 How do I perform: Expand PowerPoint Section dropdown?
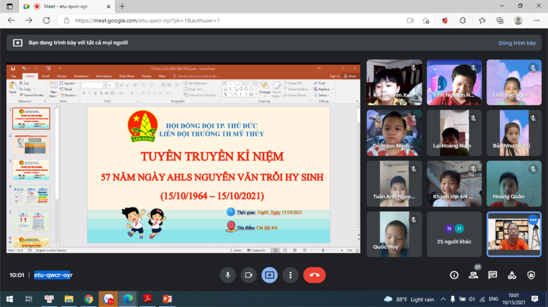(68, 95)
